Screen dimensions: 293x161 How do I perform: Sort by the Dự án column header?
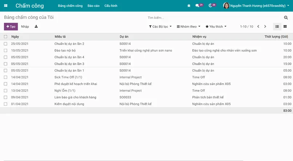[x=124, y=37]
